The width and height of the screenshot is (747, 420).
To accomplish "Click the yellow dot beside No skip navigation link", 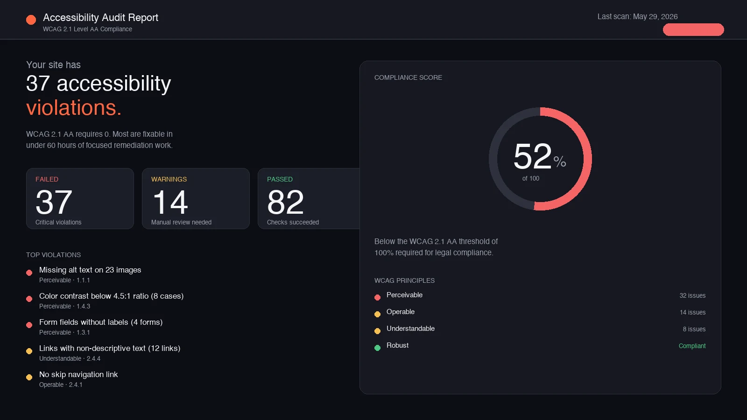I will click(29, 377).
